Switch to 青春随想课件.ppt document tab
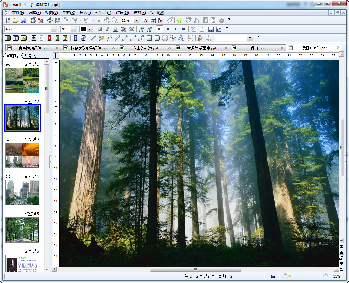The width and height of the screenshot is (349, 283). [x=33, y=48]
